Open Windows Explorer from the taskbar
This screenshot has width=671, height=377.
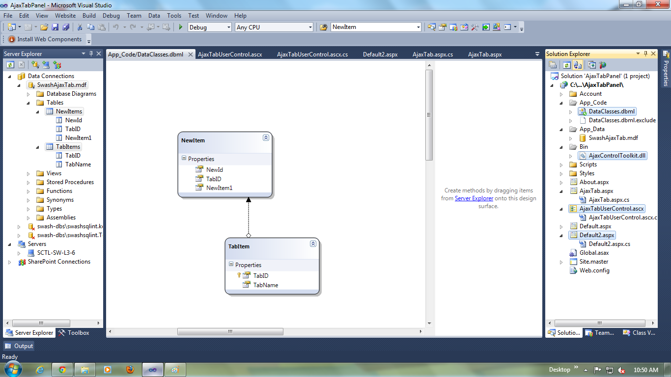coord(84,370)
